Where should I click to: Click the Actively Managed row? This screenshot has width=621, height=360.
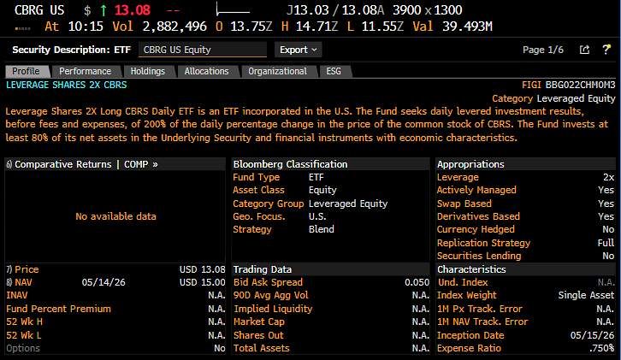(x=525, y=191)
